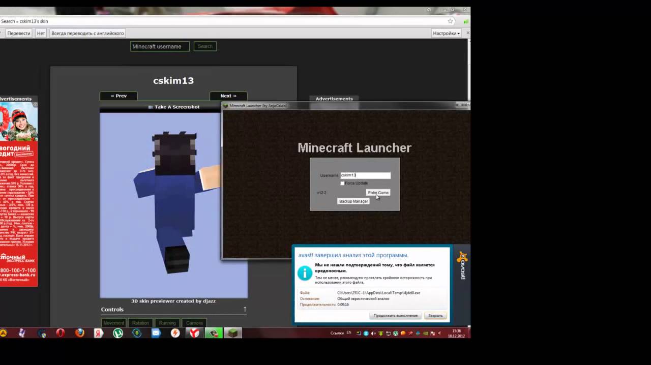This screenshot has width=651, height=365.
Task: Click the clock showing 15:36
Action: click(x=456, y=331)
